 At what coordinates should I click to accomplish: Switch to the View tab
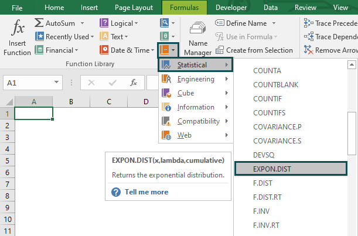[340, 8]
